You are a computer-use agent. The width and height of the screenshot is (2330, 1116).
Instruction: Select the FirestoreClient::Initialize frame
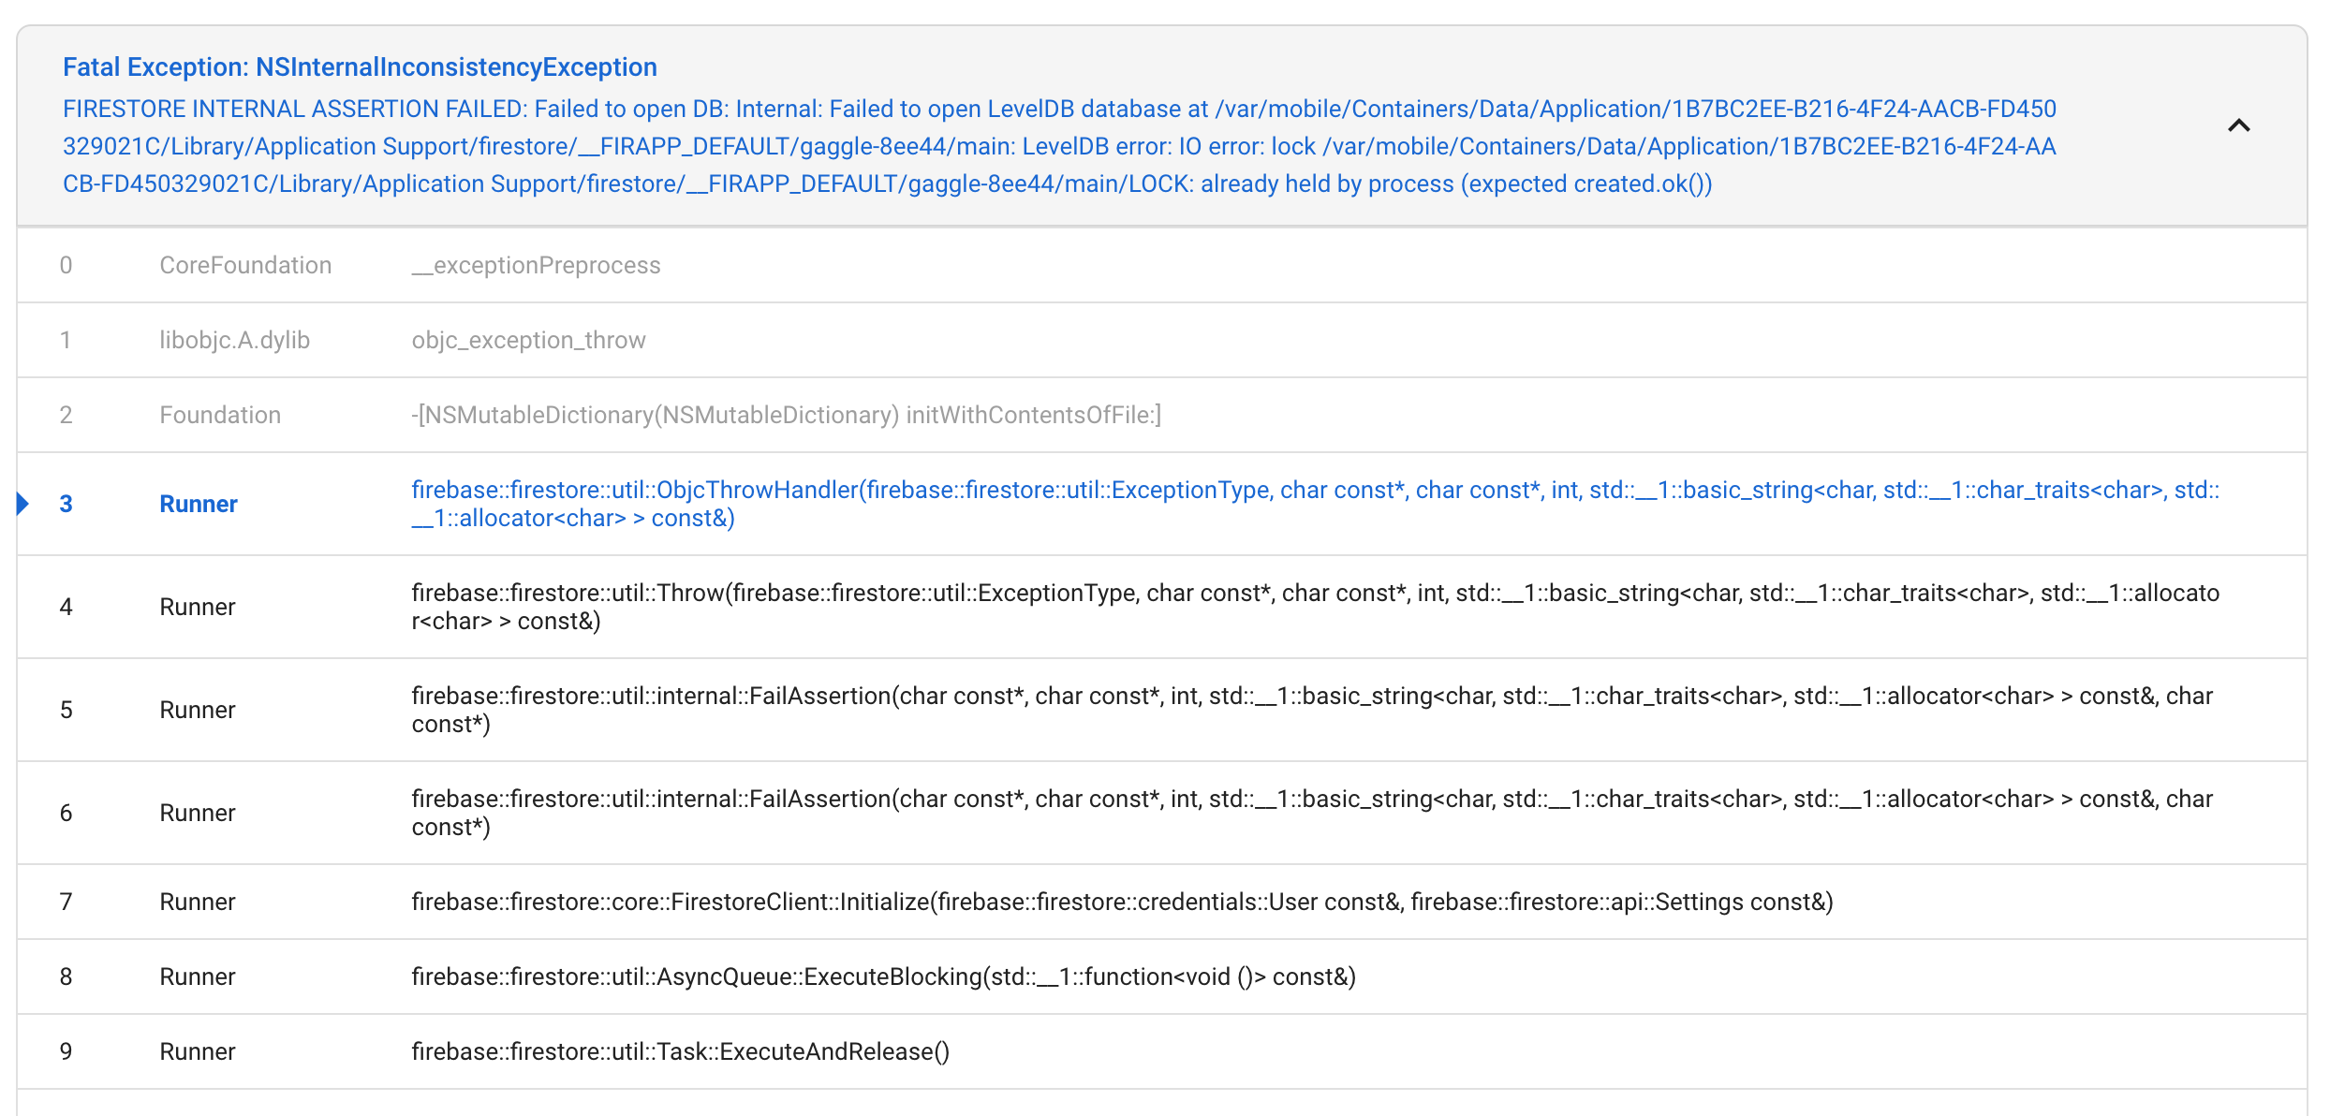pos(1122,902)
